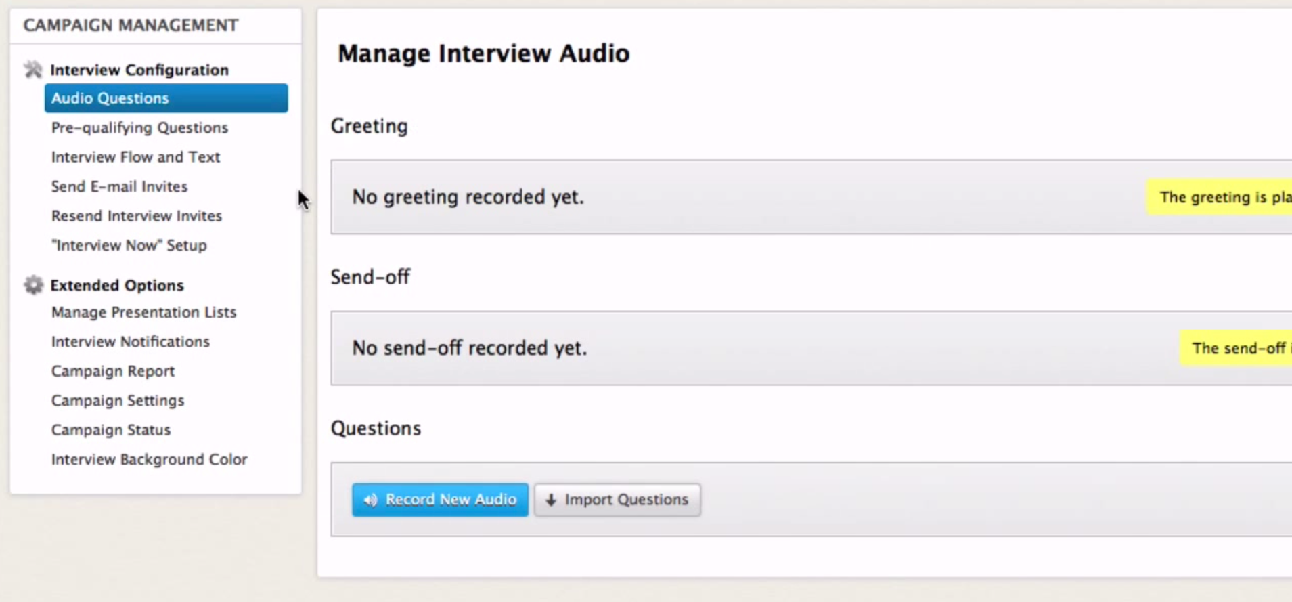The image size is (1292, 602).
Task: Open Interview Background Color option
Action: (x=149, y=460)
